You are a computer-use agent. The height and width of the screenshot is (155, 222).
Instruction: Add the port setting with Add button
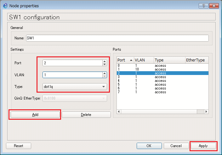click(x=35, y=115)
